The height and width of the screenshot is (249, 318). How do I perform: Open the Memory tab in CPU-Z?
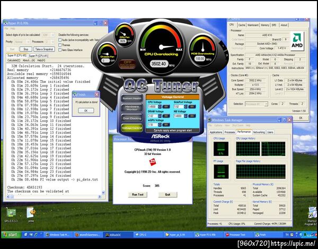[265, 25]
